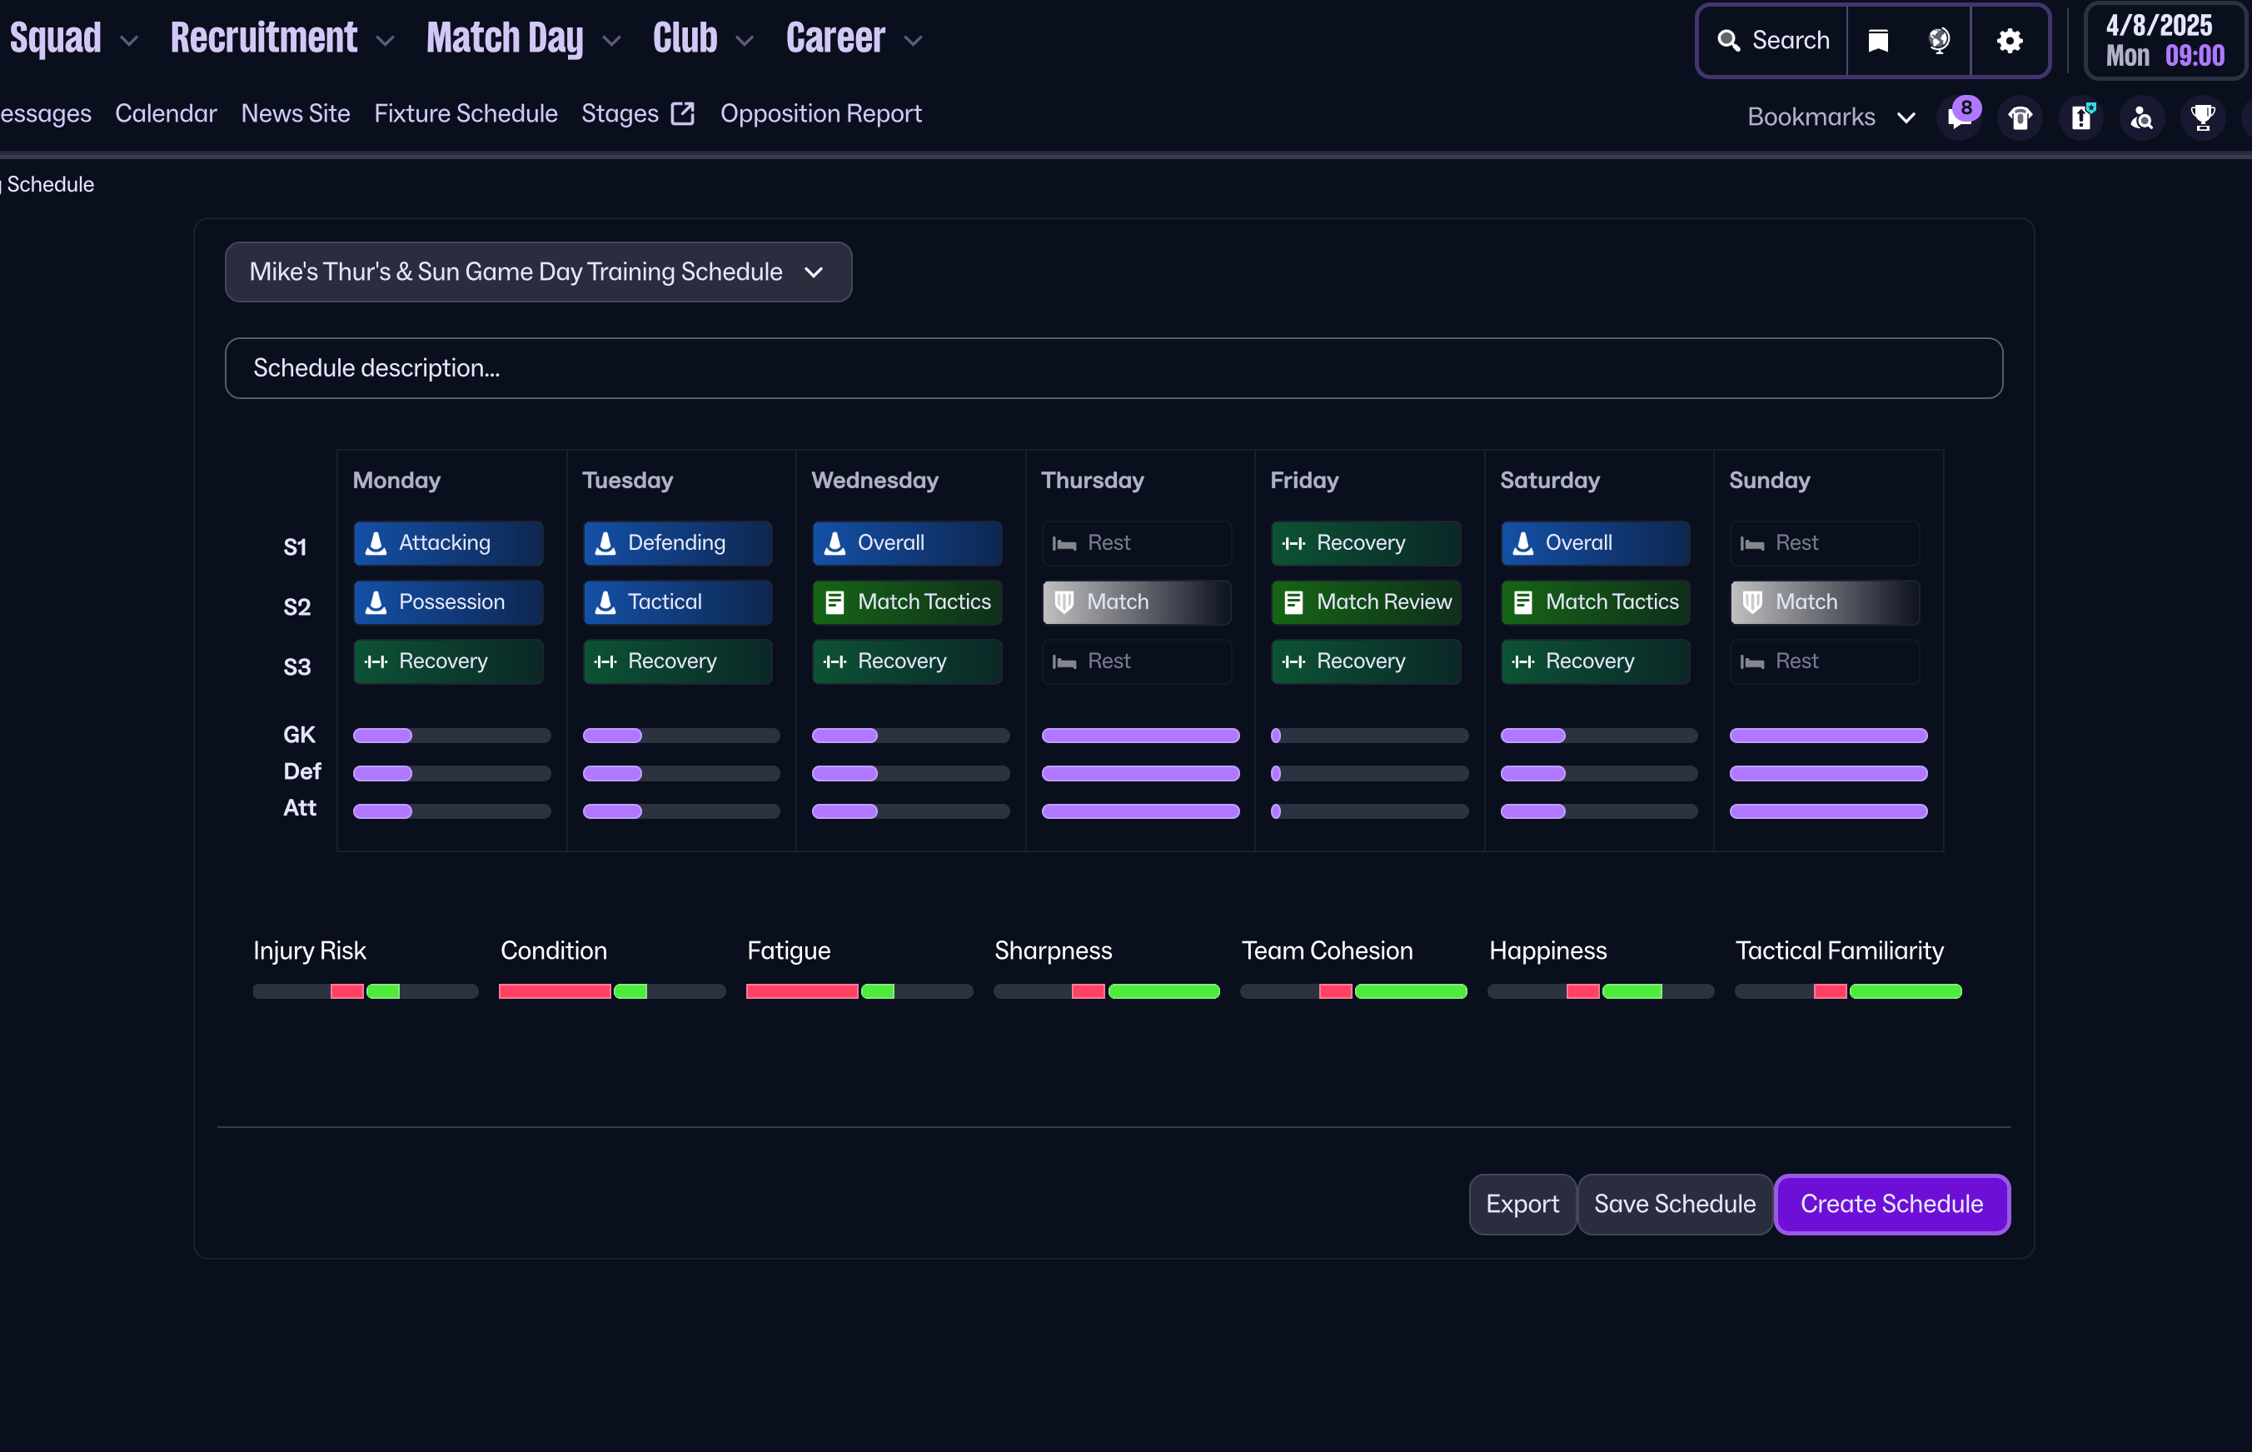Click the Create Schedule button
Viewport: 2252px width, 1452px height.
(1891, 1204)
